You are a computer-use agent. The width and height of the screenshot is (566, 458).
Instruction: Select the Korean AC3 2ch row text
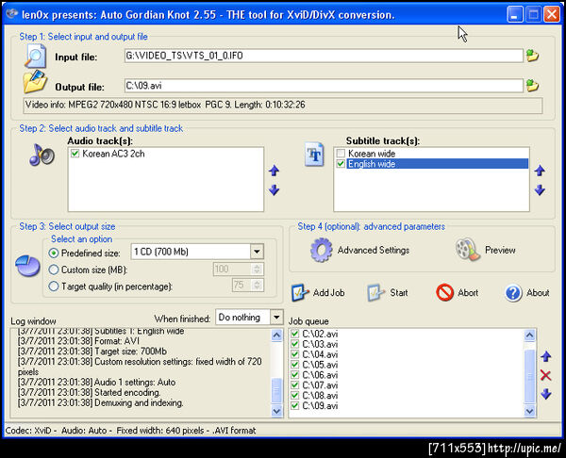(113, 154)
